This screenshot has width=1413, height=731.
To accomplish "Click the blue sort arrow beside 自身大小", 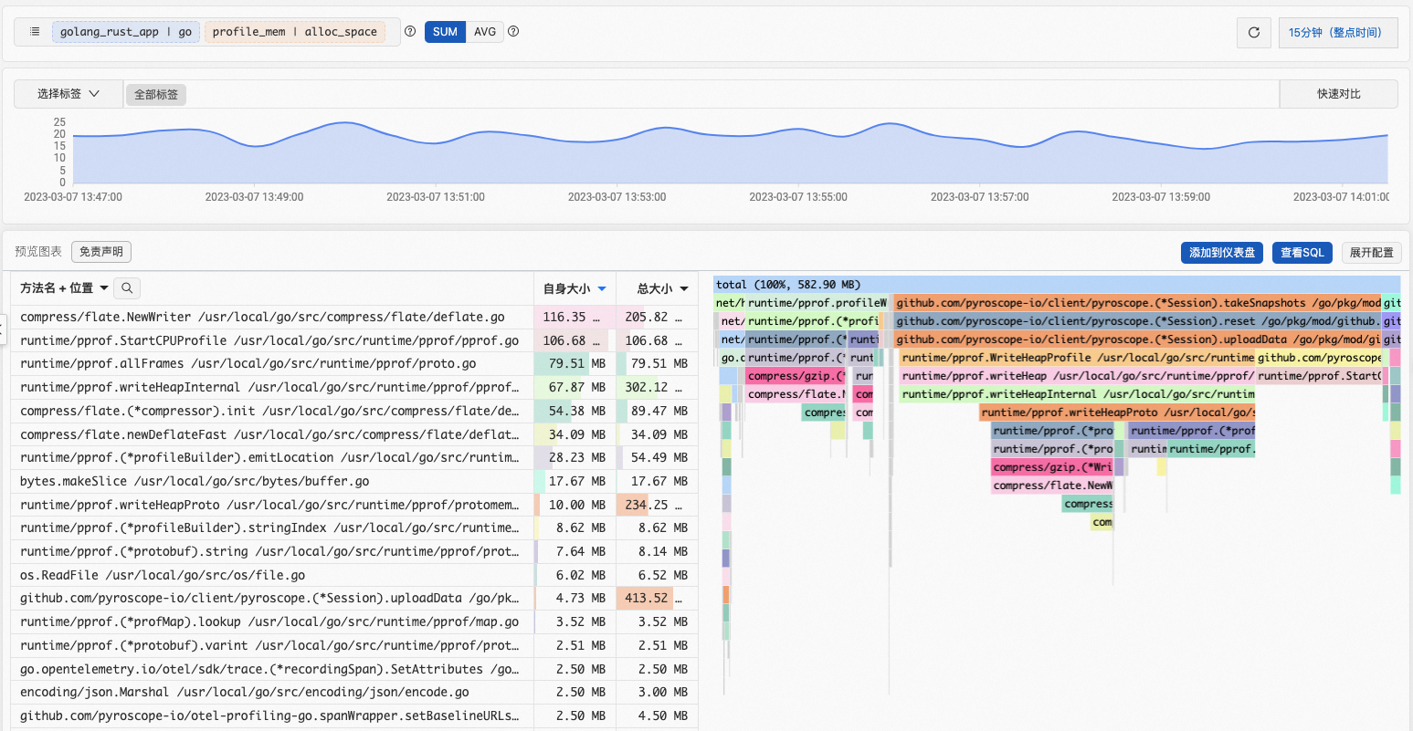I will [x=602, y=289].
